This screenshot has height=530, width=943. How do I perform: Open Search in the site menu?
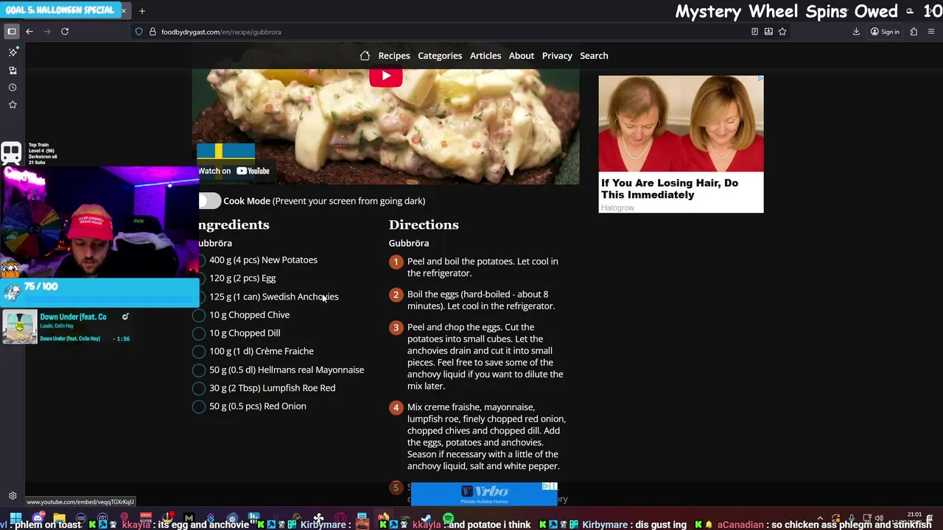tap(594, 56)
